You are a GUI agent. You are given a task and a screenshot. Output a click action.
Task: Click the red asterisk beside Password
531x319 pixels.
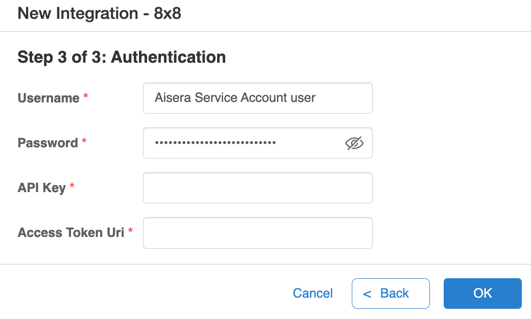84,141
